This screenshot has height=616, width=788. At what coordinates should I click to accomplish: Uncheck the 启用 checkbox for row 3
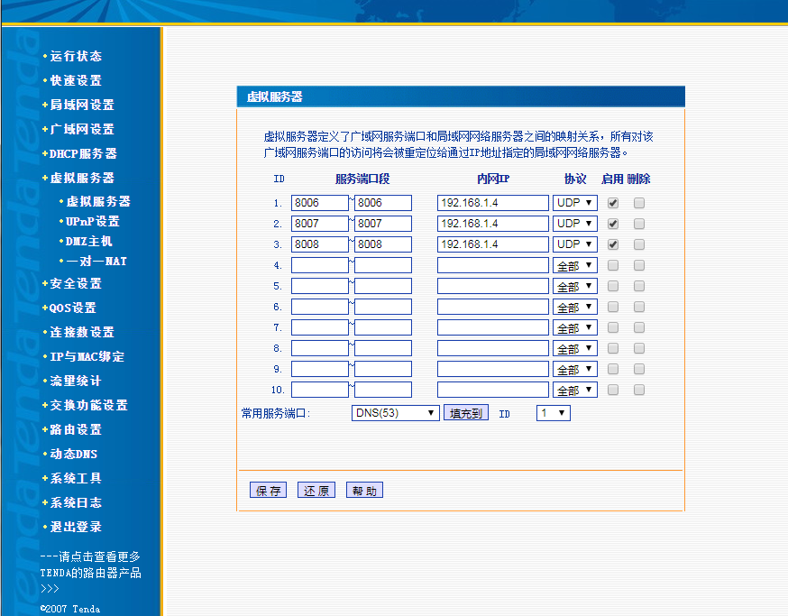[613, 244]
